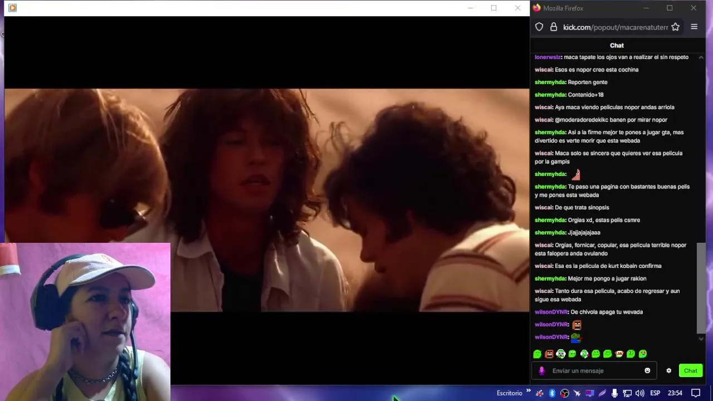The height and width of the screenshot is (401, 713).
Task: Click the chat scrollbar thumb
Action: [x=701, y=288]
